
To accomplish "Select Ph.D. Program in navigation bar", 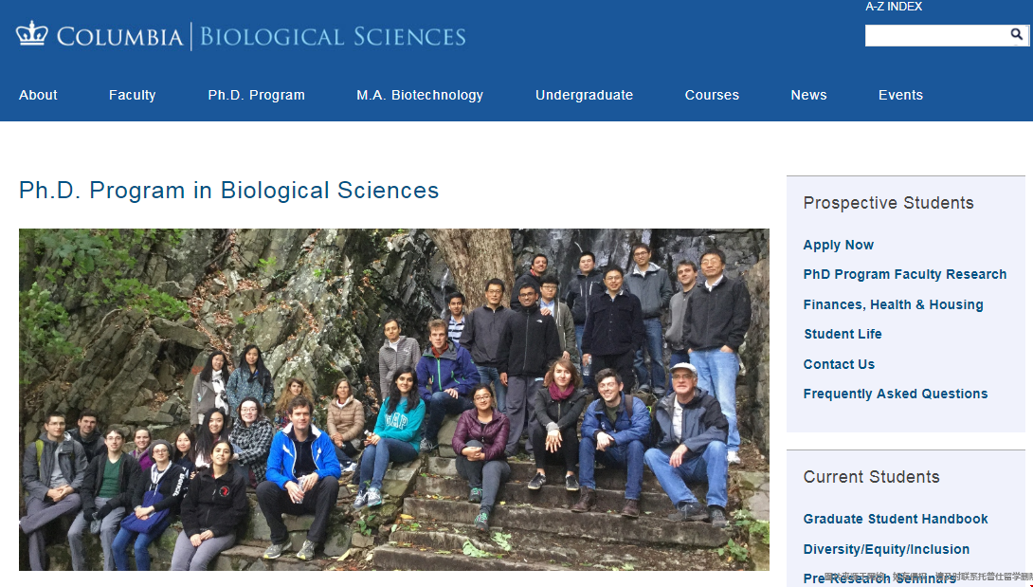I will coord(256,95).
